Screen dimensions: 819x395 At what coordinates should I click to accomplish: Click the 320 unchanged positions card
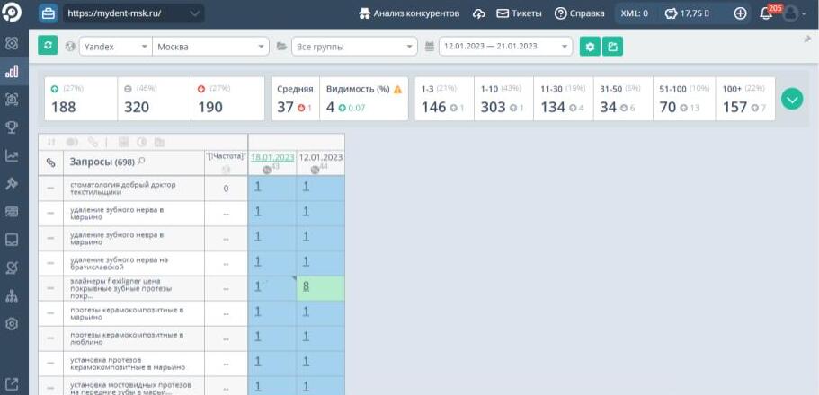tap(154, 99)
